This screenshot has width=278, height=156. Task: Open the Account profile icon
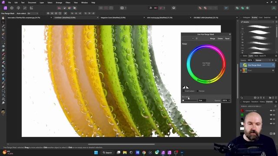point(274,8)
